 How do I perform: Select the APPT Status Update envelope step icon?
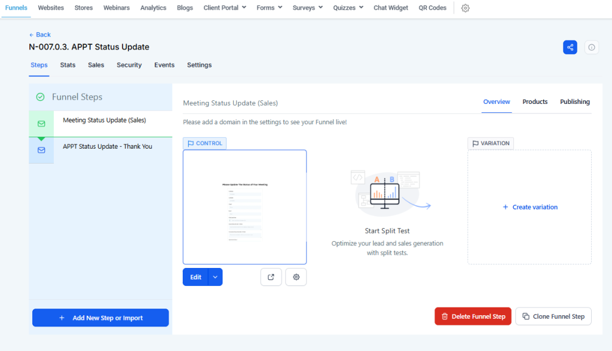41,150
